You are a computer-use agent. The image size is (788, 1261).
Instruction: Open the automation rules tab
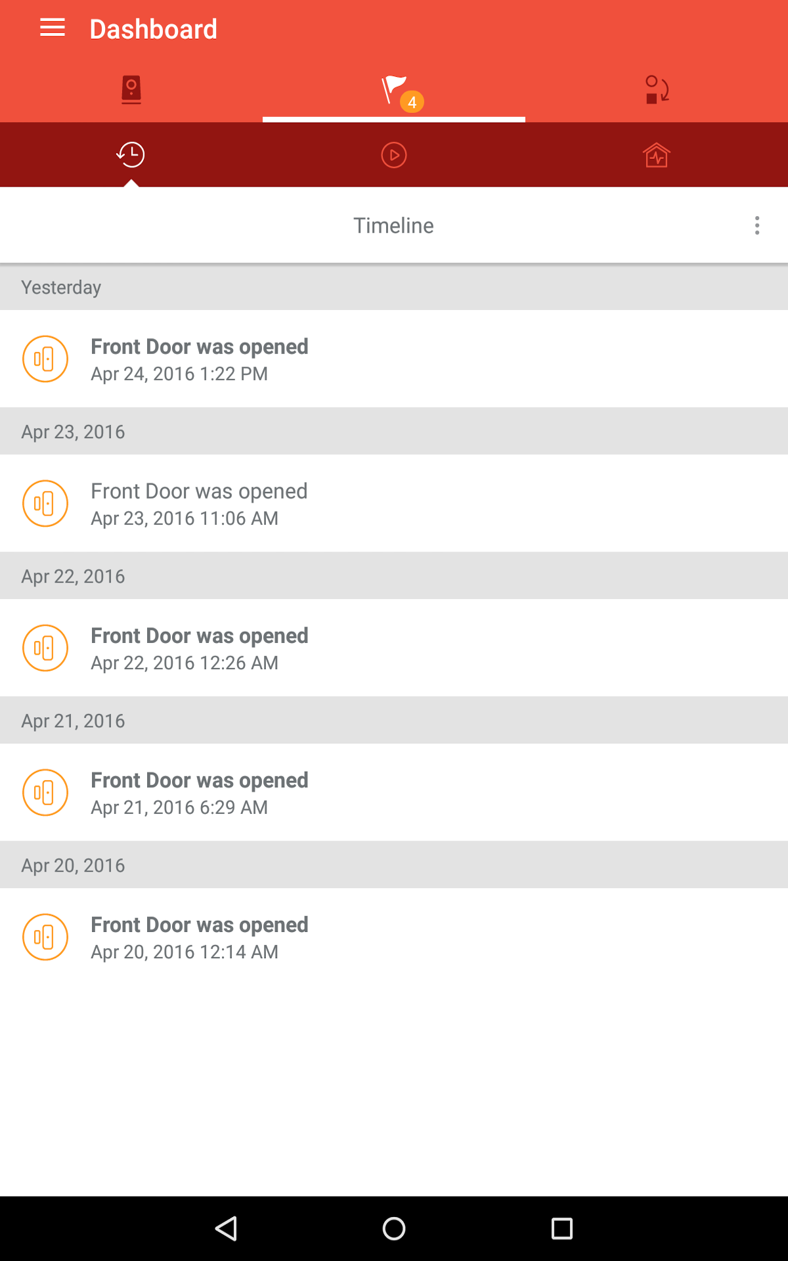pos(657,90)
